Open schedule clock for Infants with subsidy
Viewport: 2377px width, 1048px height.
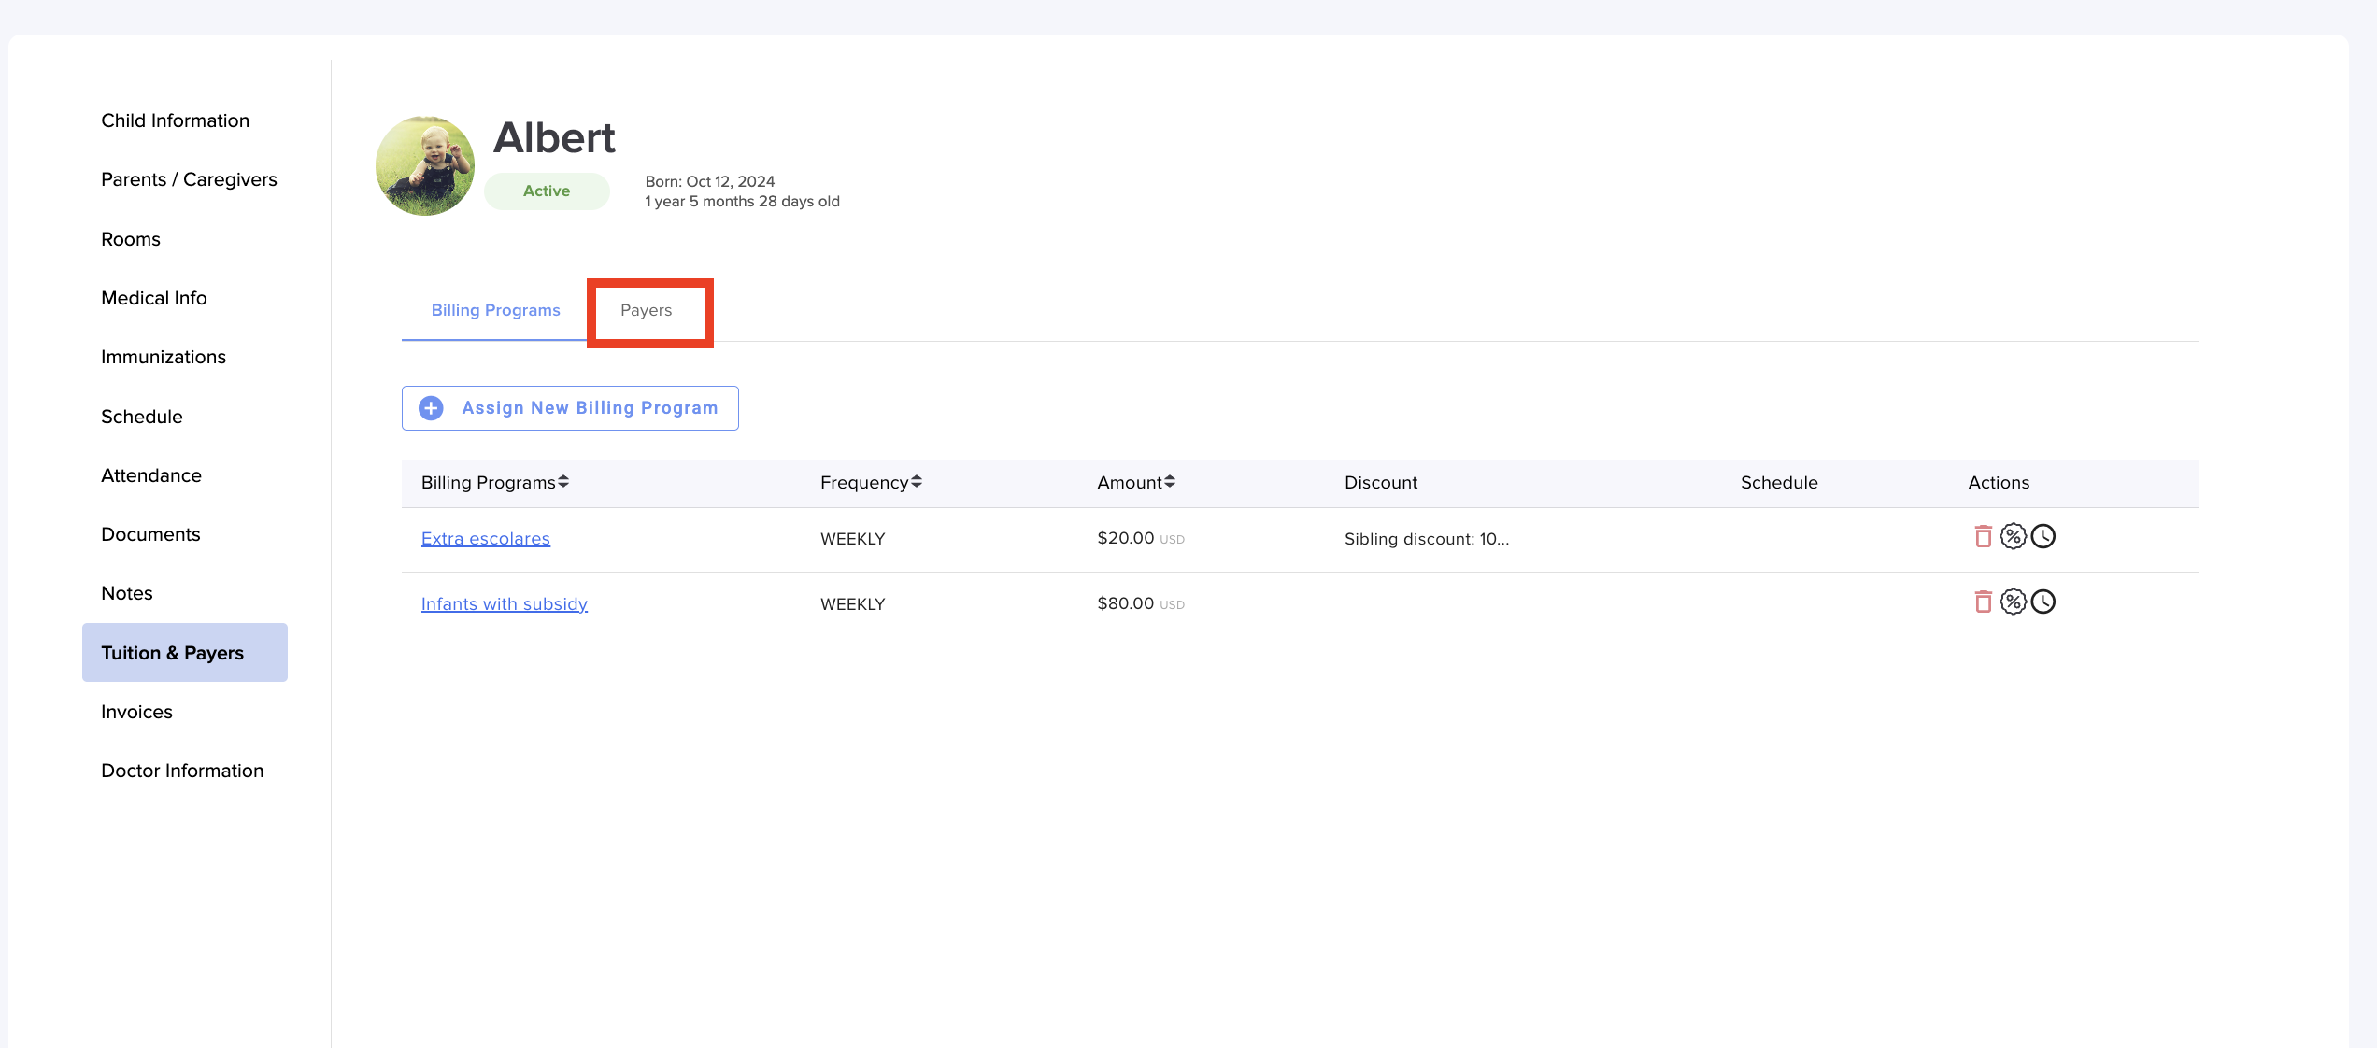click(2043, 602)
